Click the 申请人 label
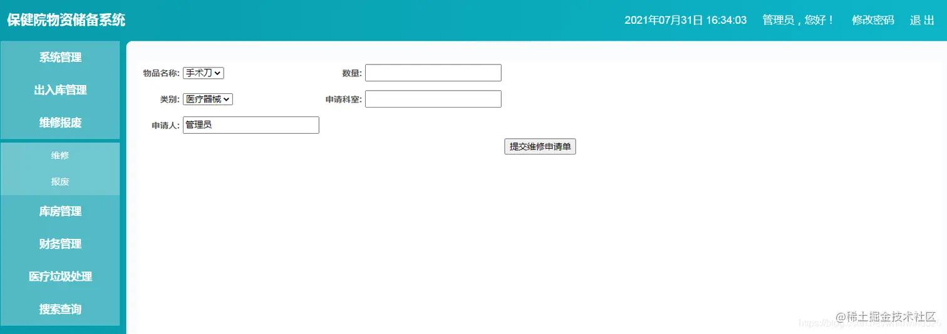The height and width of the screenshot is (334, 947). (x=166, y=125)
